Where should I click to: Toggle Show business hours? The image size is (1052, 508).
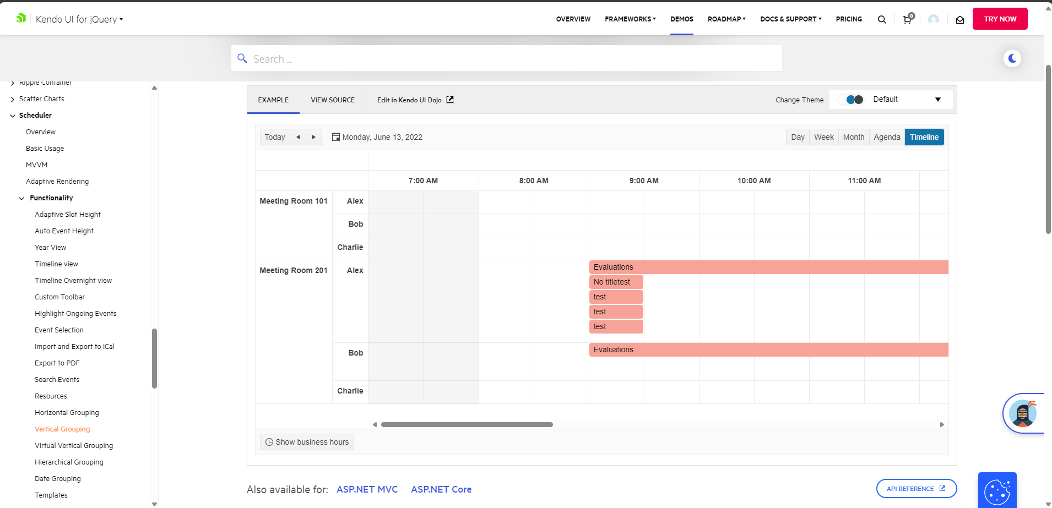pyautogui.click(x=307, y=442)
